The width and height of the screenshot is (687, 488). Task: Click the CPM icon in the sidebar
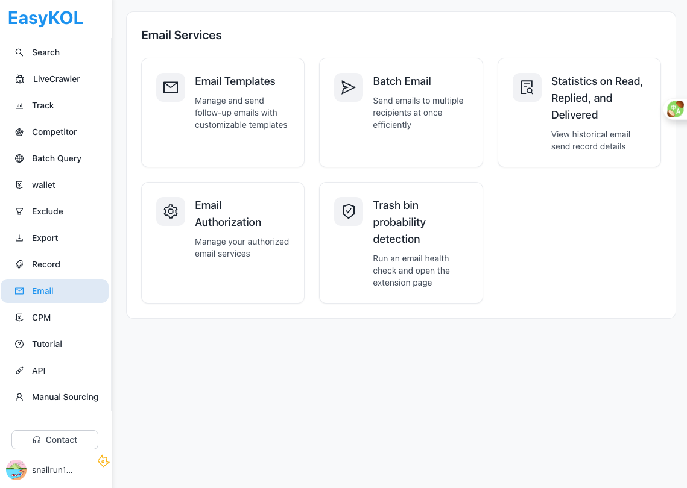pos(19,318)
